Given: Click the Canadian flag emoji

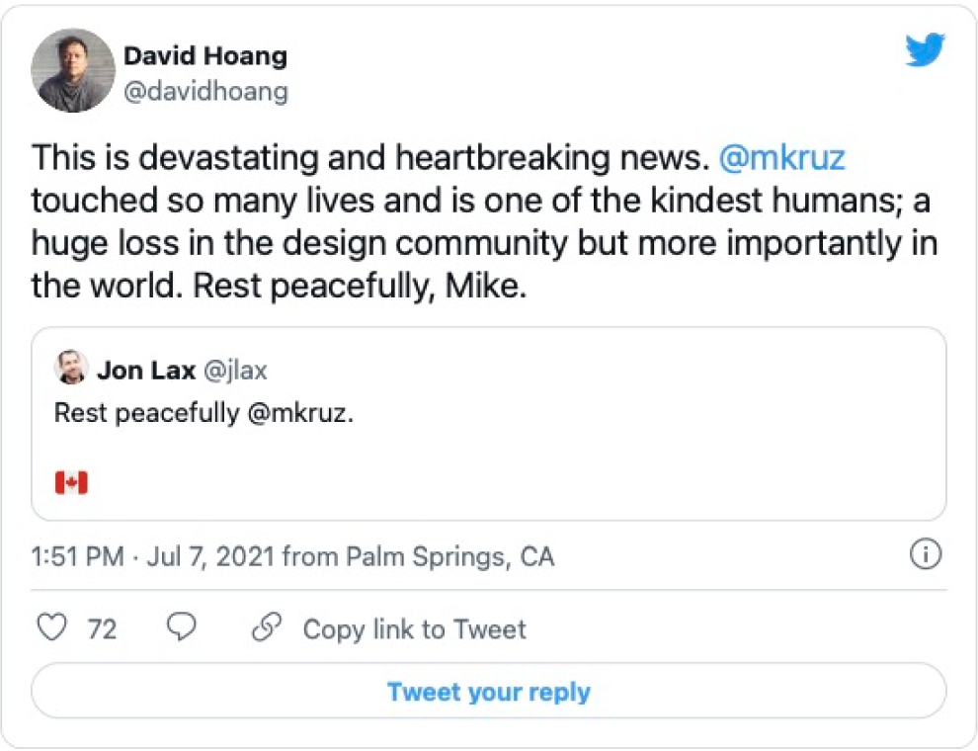Looking at the screenshot, I should (x=71, y=483).
